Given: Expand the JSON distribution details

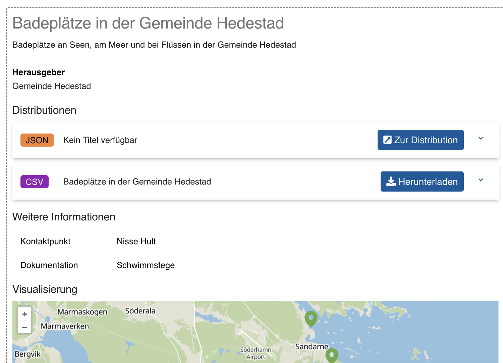Looking at the screenshot, I should pyautogui.click(x=481, y=138).
